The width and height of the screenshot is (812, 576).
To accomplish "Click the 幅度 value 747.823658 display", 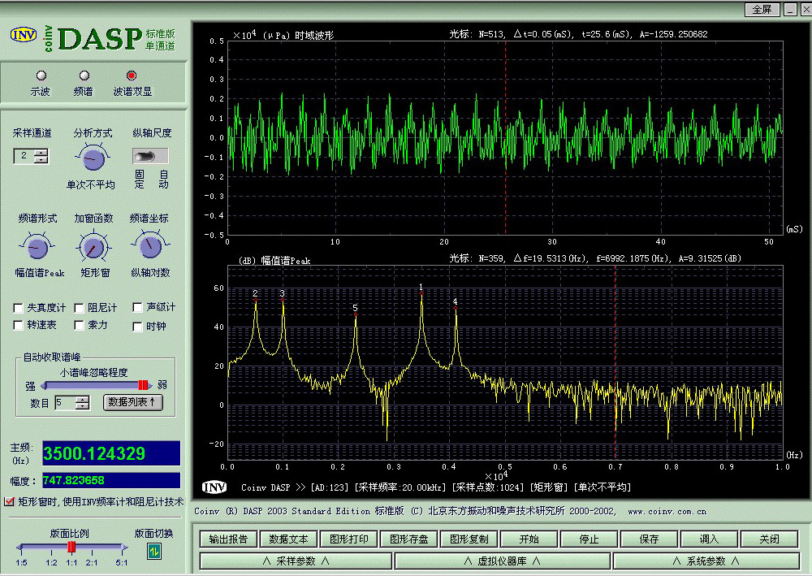I will click(x=110, y=480).
